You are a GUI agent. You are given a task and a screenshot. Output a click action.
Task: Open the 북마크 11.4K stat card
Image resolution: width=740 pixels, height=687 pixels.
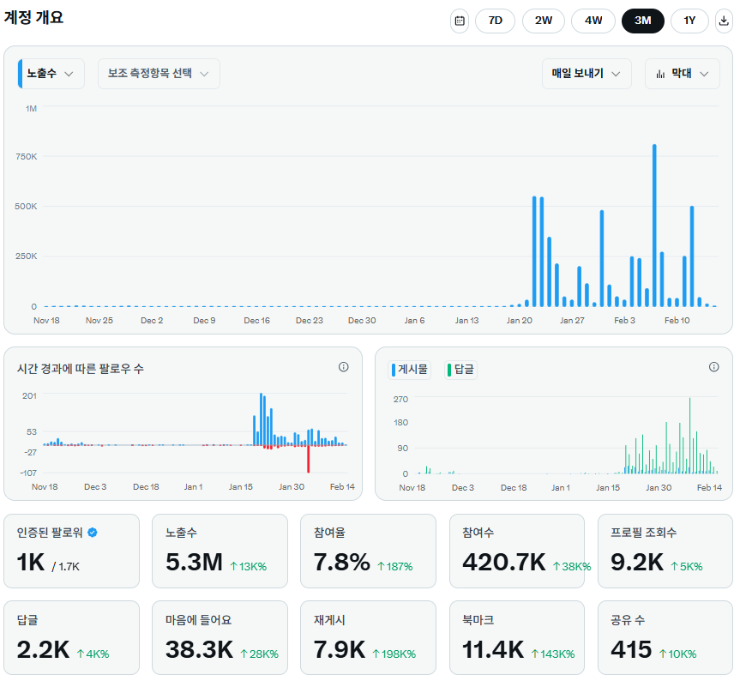coord(517,637)
